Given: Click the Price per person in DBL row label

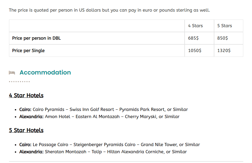Looking at the screenshot, I should point(36,38).
